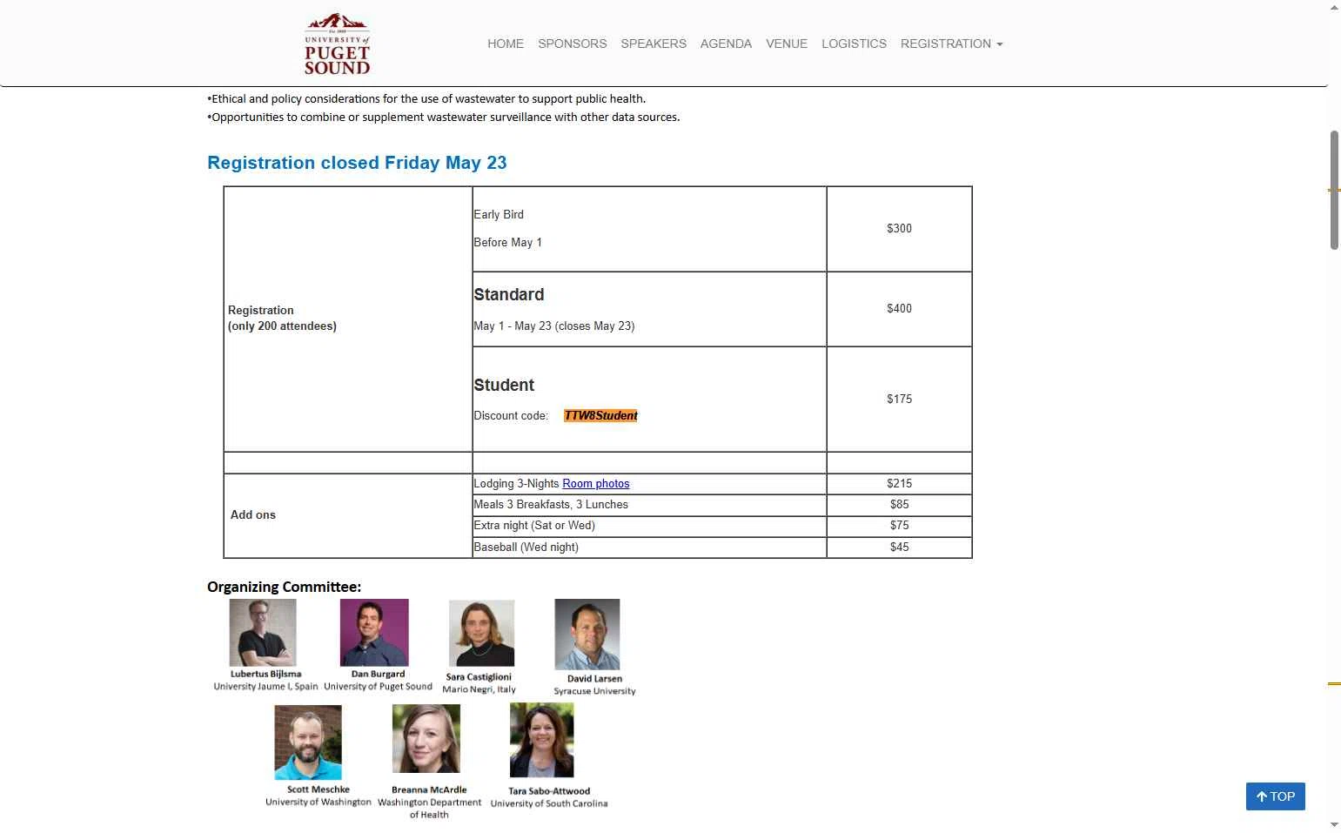Select David Larsen's photo
This screenshot has height=833, width=1341.
(587, 635)
